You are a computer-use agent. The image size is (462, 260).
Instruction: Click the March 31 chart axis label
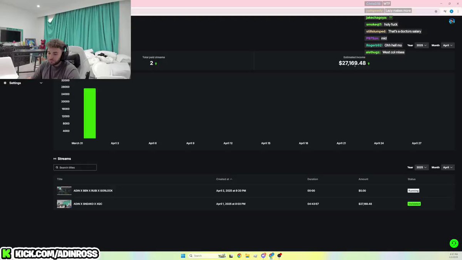77,143
